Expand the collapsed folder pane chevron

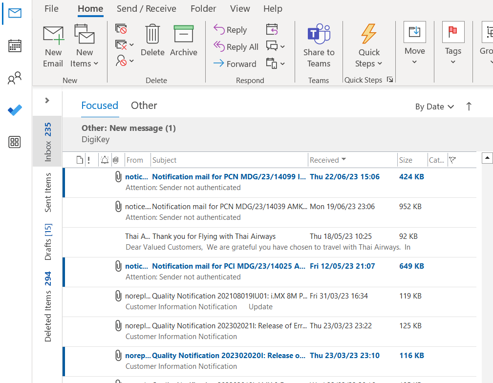point(47,100)
